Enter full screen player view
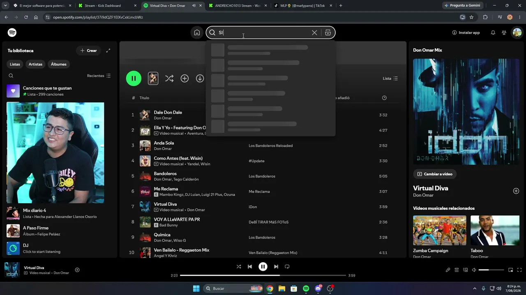 [x=519, y=270]
